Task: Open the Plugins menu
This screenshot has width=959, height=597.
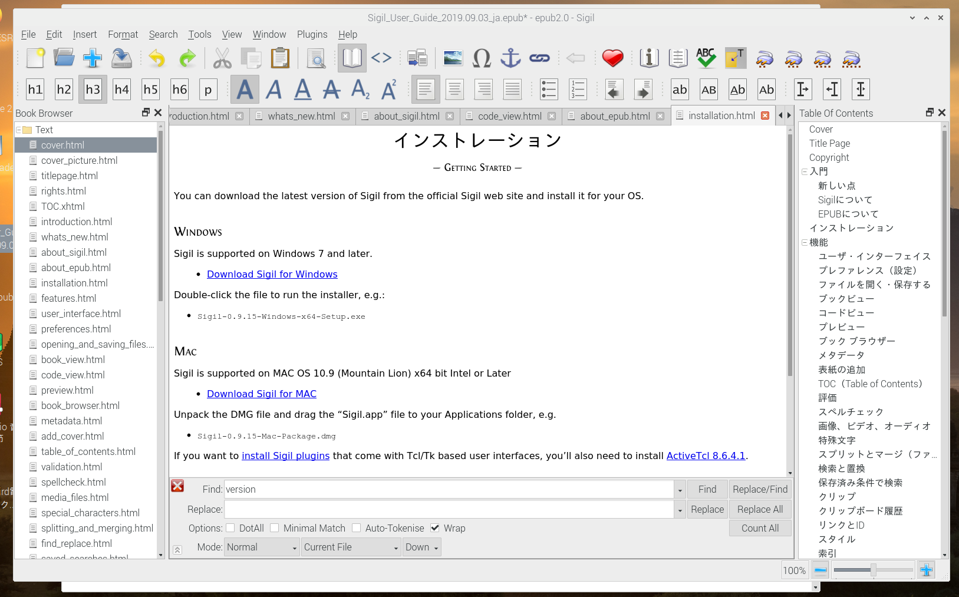Action: coord(312,34)
